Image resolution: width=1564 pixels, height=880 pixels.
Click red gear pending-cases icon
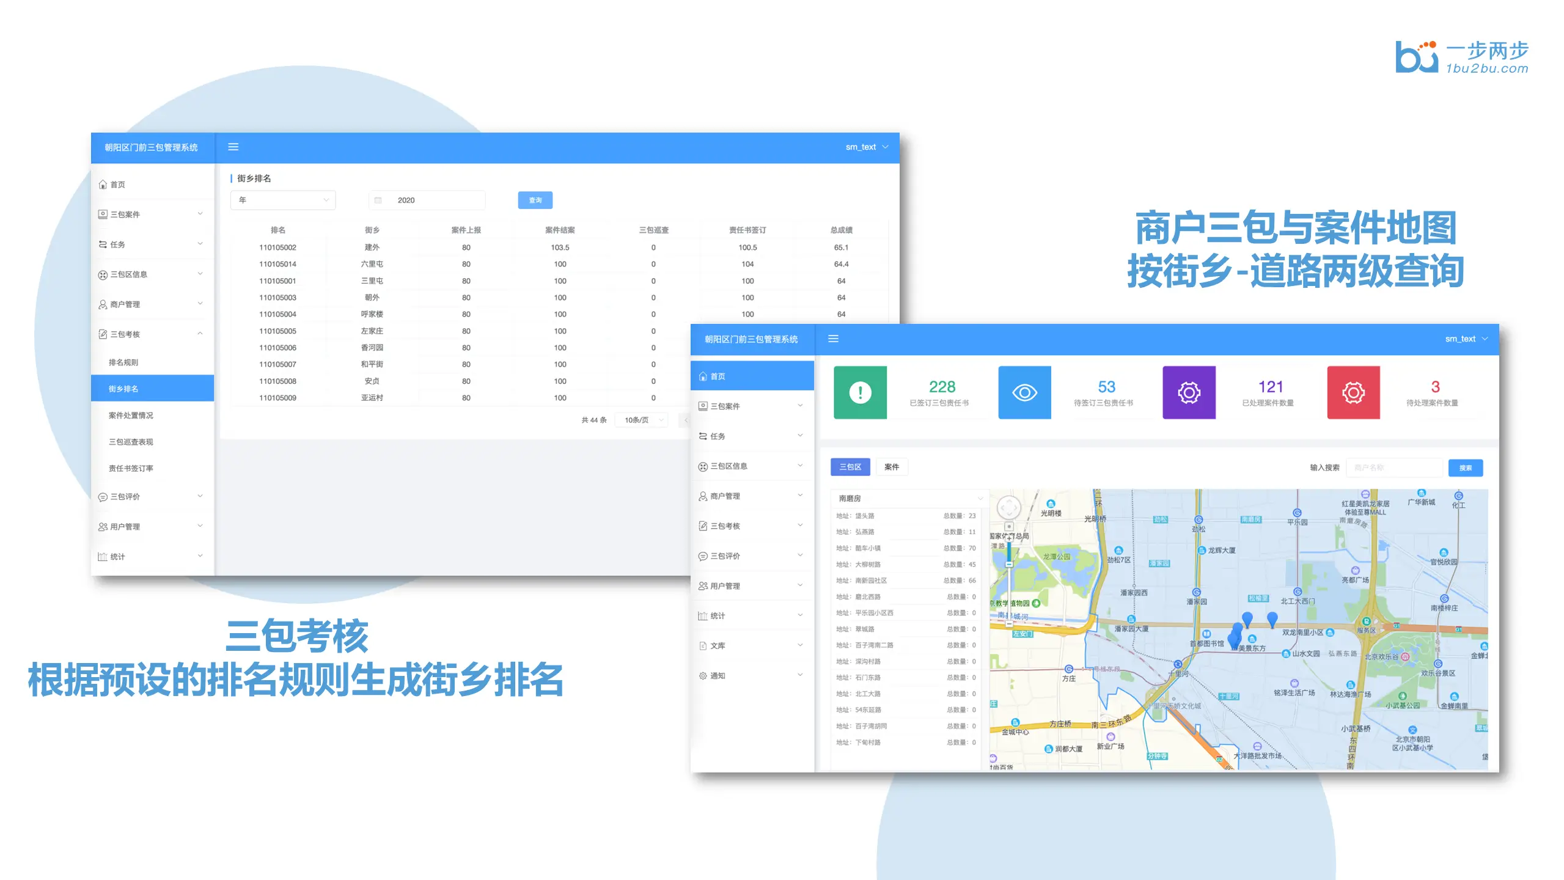tap(1353, 392)
